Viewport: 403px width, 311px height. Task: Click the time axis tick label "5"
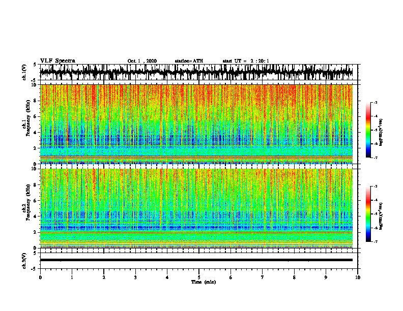pos(199,277)
